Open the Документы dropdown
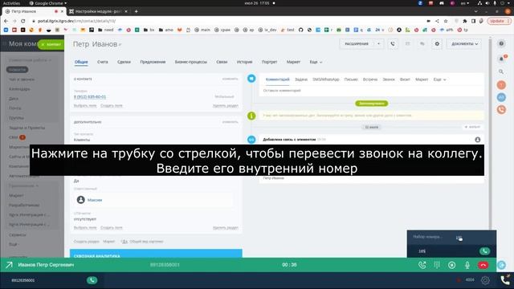 464,43
